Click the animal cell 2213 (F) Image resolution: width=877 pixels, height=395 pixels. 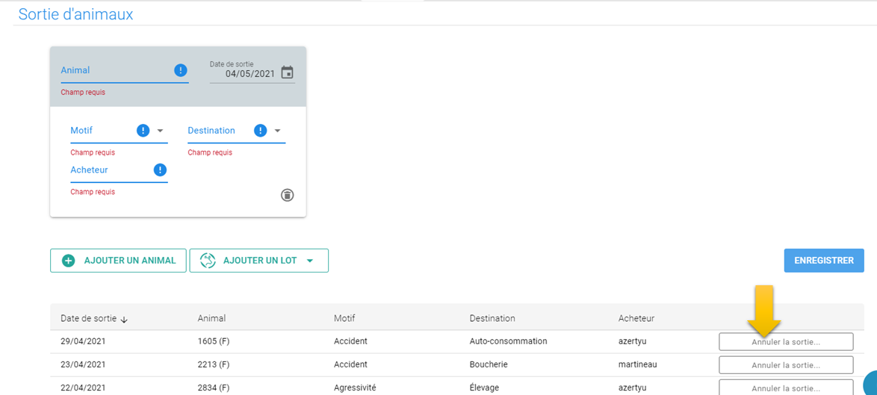tap(214, 364)
